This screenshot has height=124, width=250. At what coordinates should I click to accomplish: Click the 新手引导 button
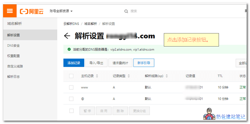point(144,63)
